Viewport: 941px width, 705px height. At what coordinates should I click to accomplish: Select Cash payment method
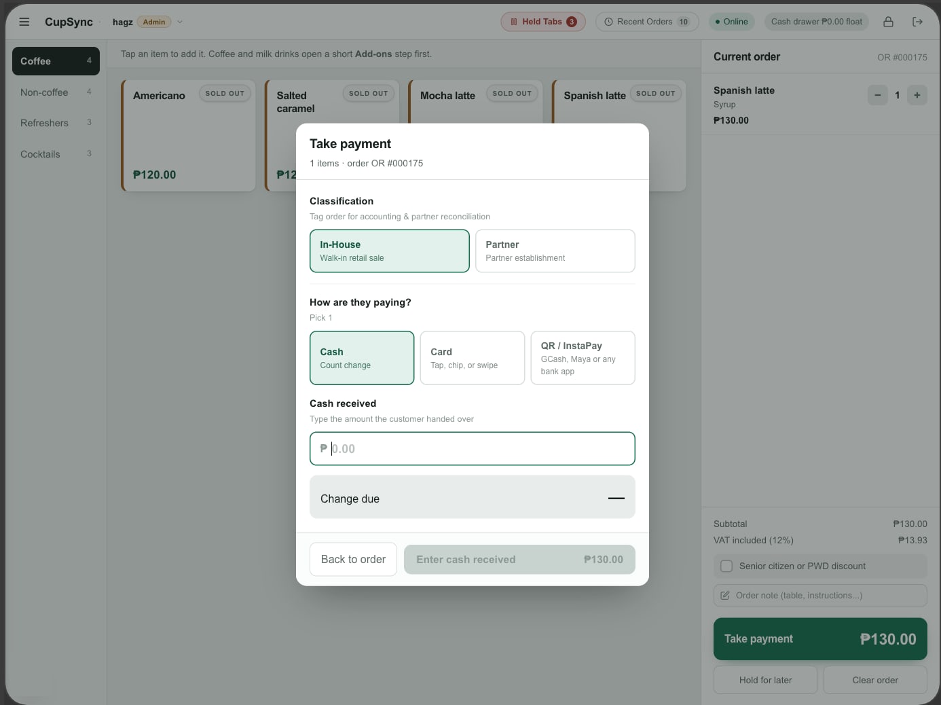pyautogui.click(x=362, y=358)
